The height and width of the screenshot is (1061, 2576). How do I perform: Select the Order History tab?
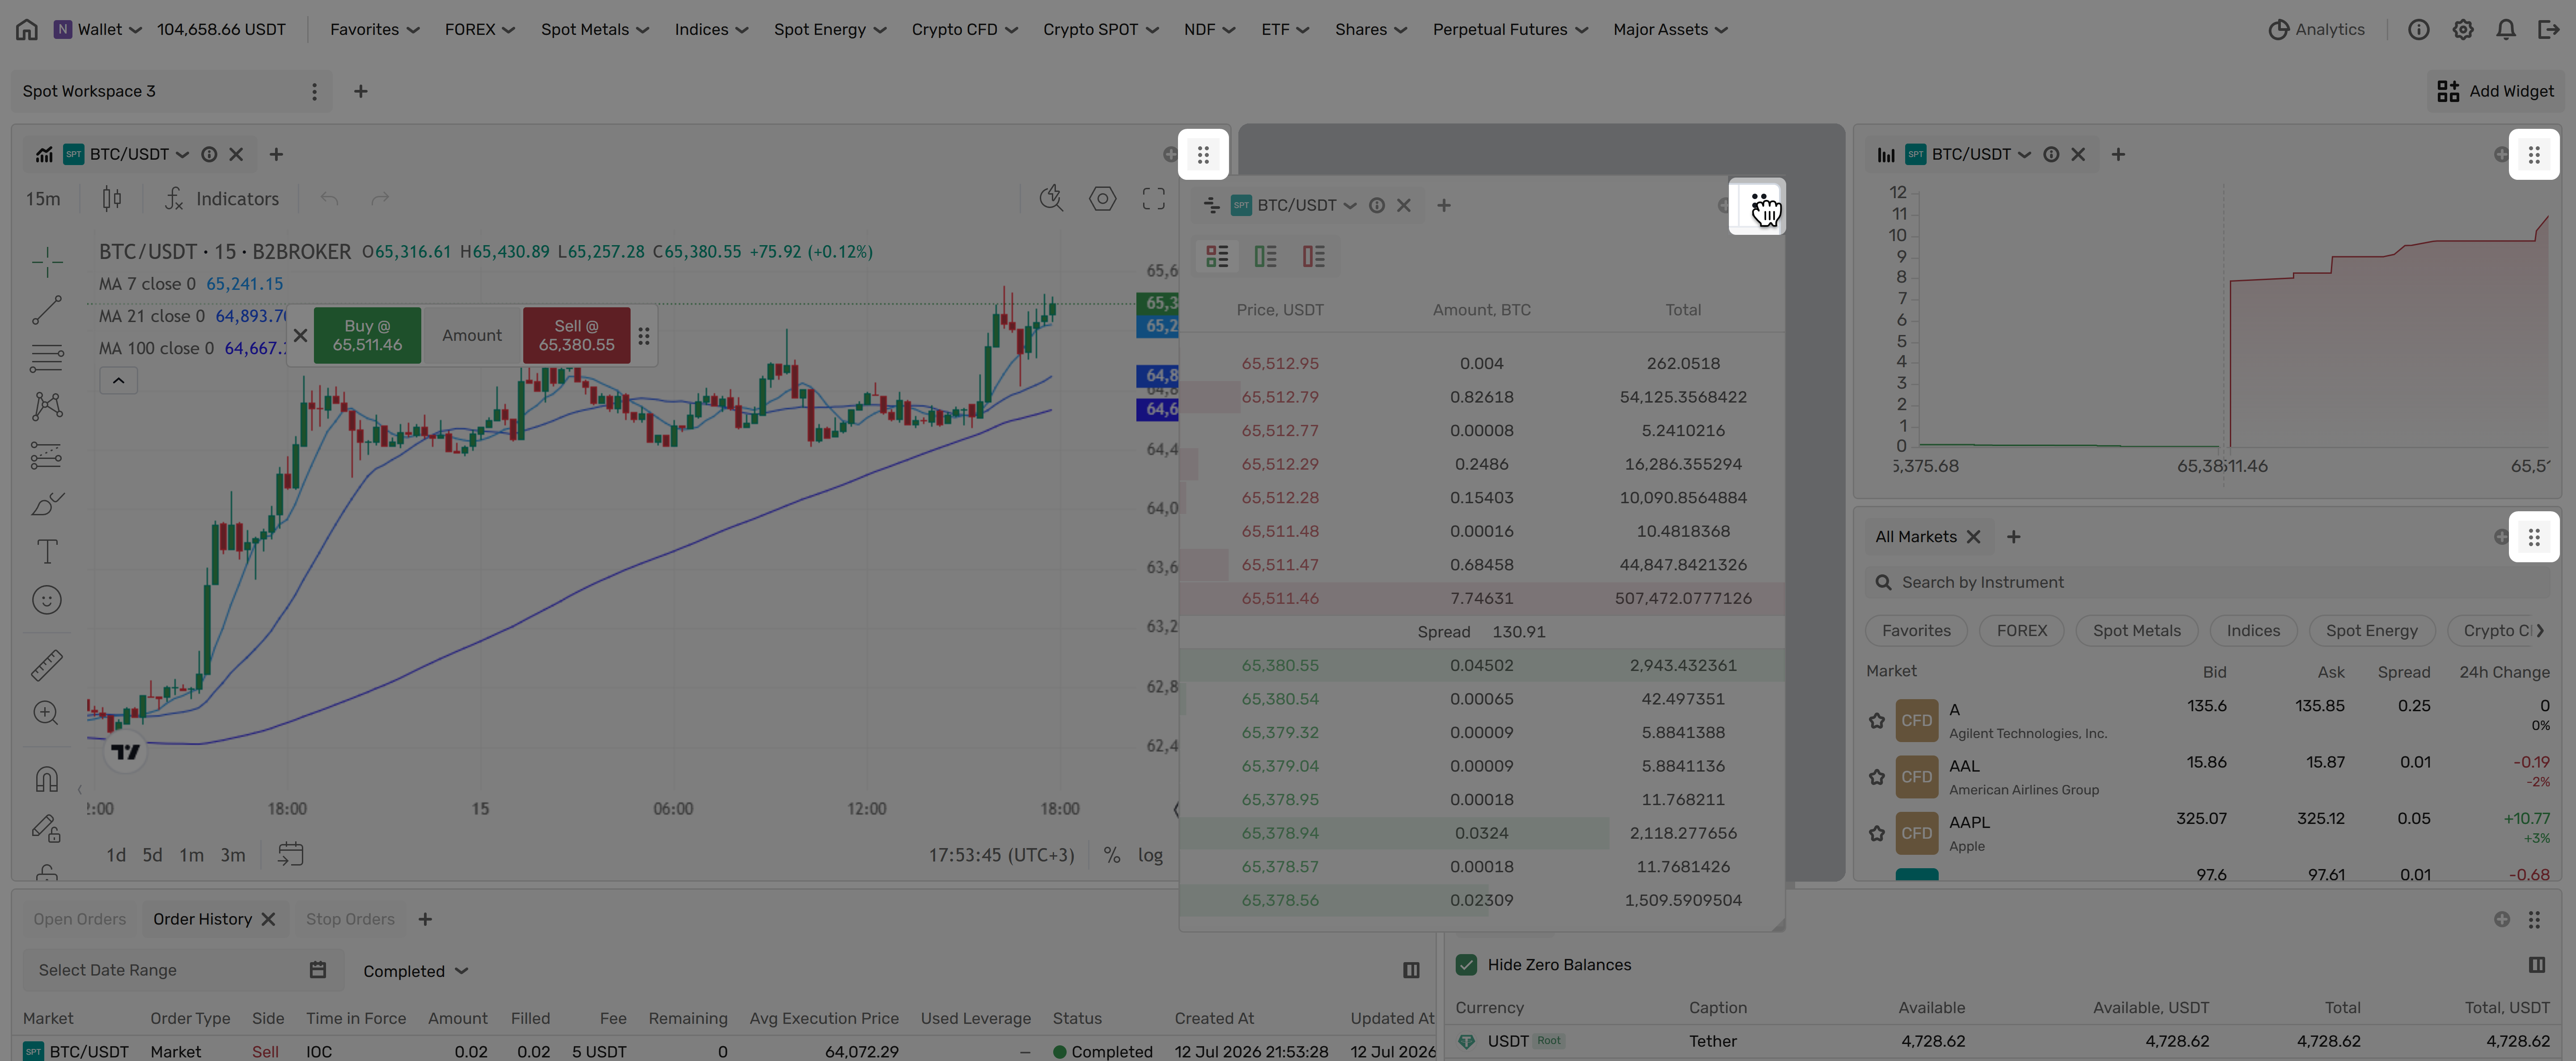(x=202, y=919)
